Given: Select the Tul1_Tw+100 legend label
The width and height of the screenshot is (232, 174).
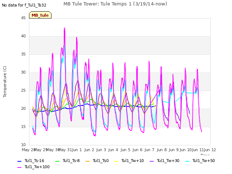Looking at the screenshot, I should tap(37, 167).
